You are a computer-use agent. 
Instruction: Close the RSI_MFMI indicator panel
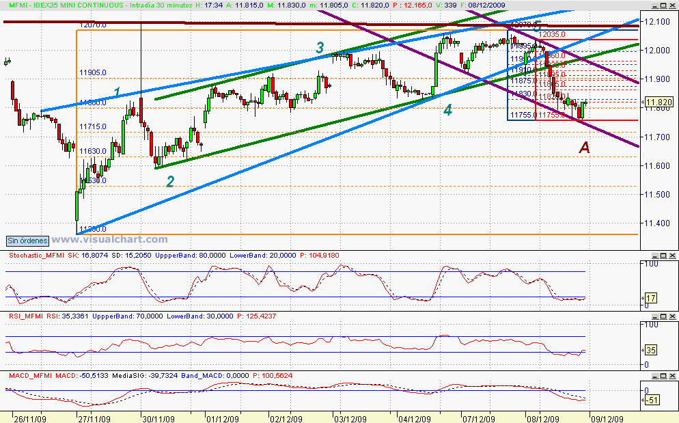672,316
